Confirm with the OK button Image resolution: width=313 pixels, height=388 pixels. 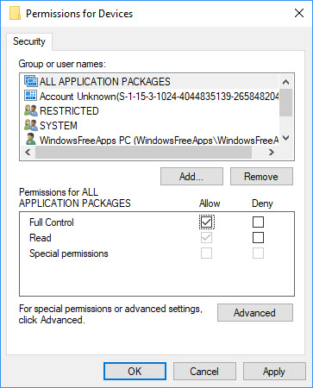135,372
